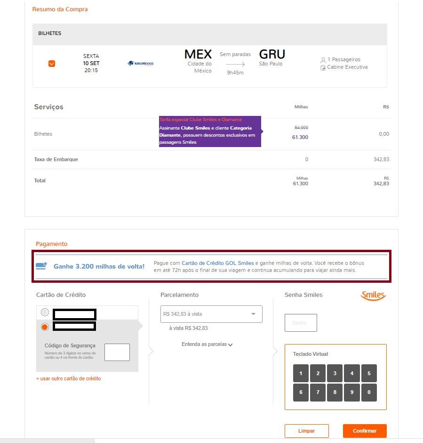Open the Parcelamento installment dropdown
The height and width of the screenshot is (443, 423).
click(x=211, y=314)
